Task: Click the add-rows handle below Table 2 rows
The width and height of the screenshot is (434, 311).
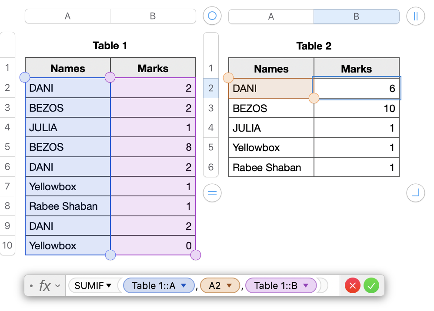Action: coord(212,192)
